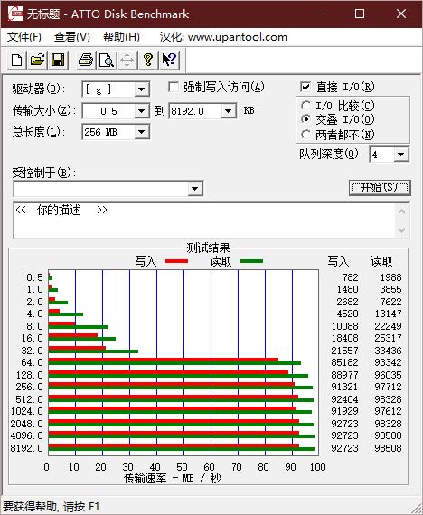Open print preview magnifier icon

[107, 61]
